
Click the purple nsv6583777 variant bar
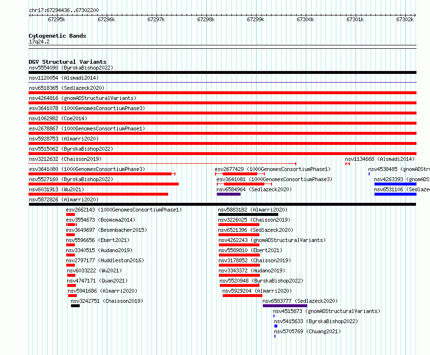pyautogui.click(x=285, y=306)
